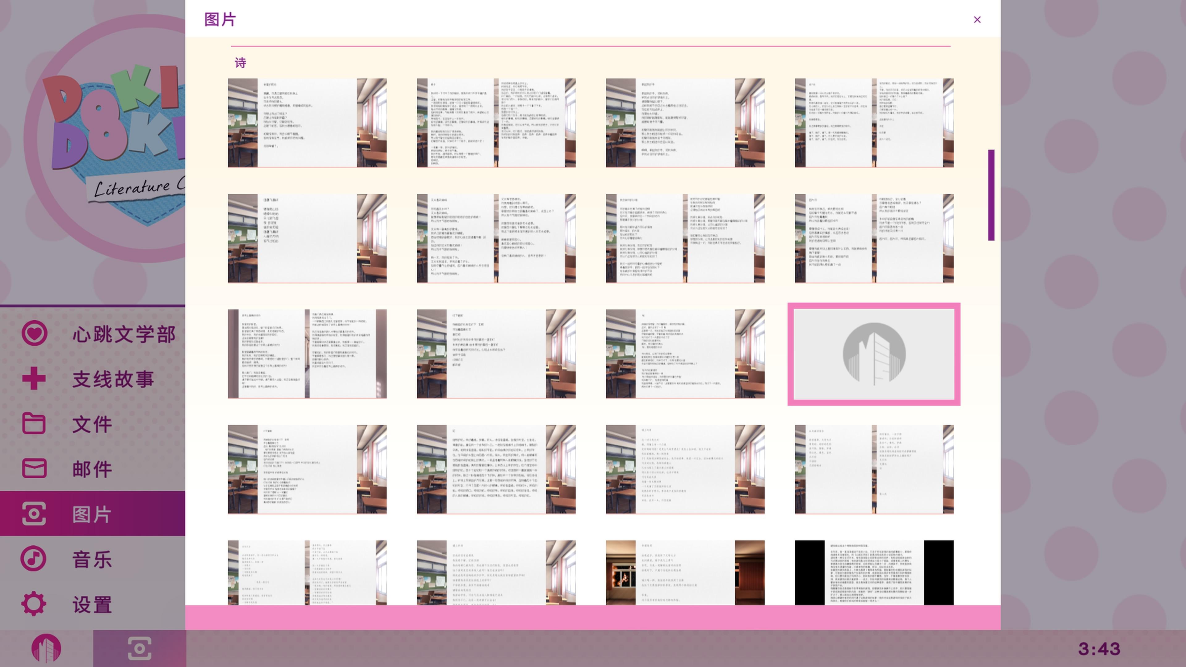Click the purple vertical scrollbar handle

click(x=991, y=195)
